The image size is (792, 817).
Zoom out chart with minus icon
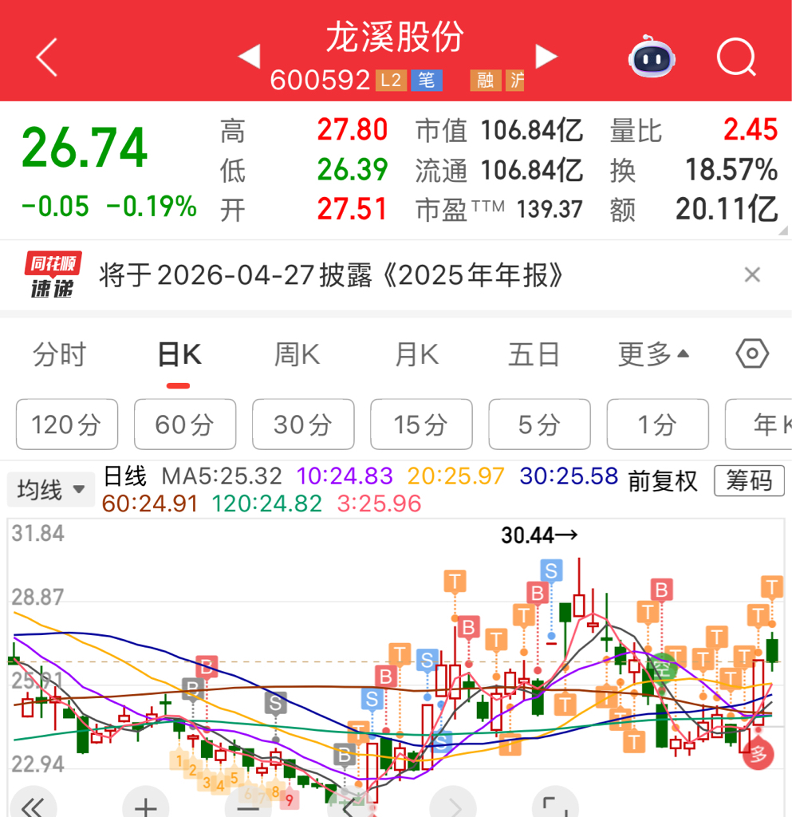click(247, 807)
